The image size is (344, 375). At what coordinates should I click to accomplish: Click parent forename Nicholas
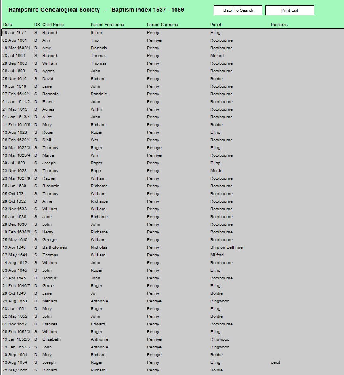coord(99,247)
